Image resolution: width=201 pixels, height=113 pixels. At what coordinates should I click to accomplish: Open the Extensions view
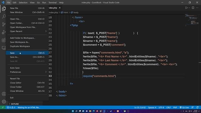[4, 40]
